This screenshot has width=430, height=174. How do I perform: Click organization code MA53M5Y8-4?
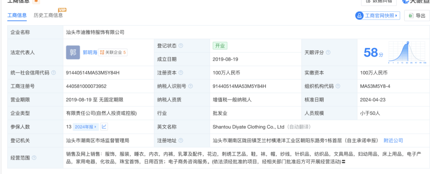click(x=375, y=86)
